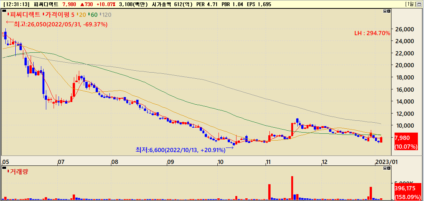The height and width of the screenshot is (201, 424).
Task: Close the price chart pane
Action: 388,11
